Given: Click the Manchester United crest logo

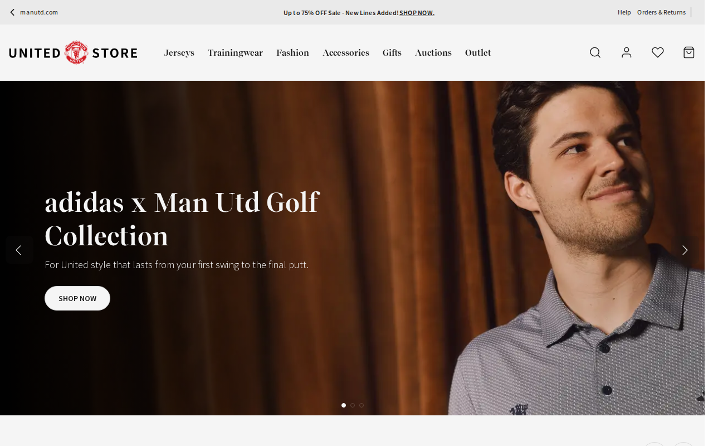Looking at the screenshot, I should tap(76, 52).
